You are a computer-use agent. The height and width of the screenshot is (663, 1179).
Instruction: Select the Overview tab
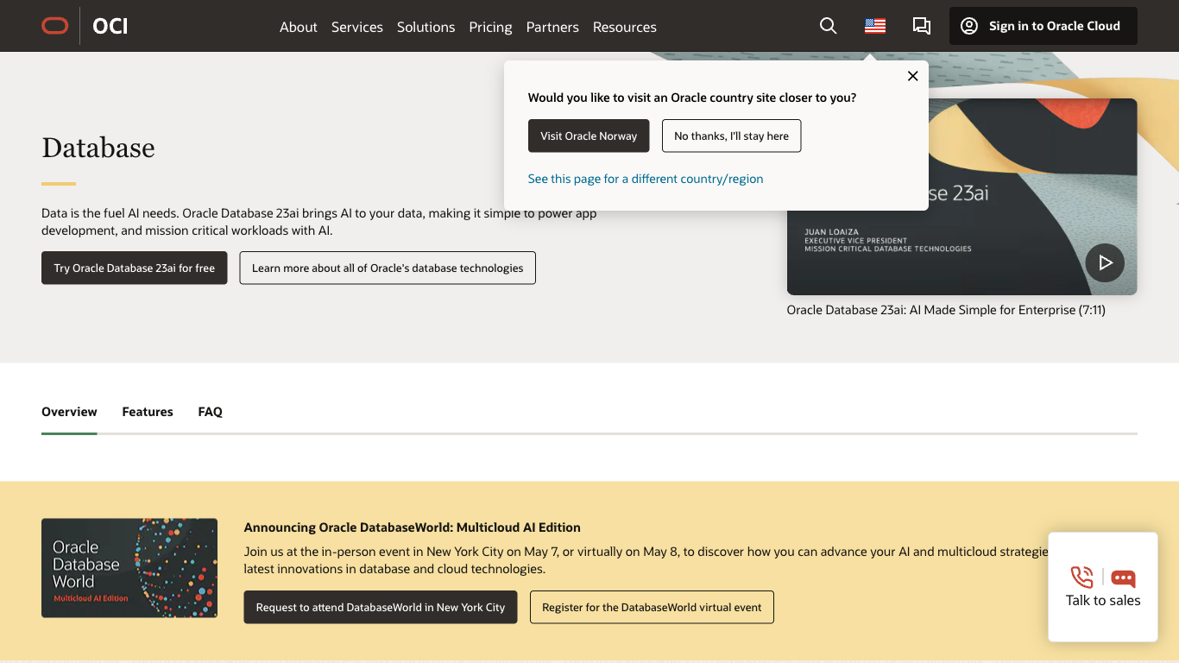pos(69,412)
